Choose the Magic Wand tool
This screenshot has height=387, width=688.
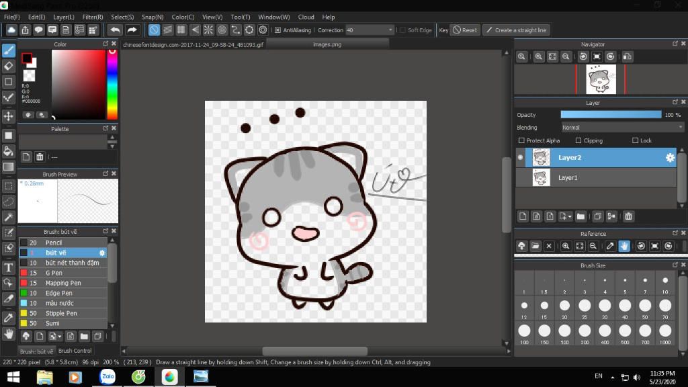[9, 217]
